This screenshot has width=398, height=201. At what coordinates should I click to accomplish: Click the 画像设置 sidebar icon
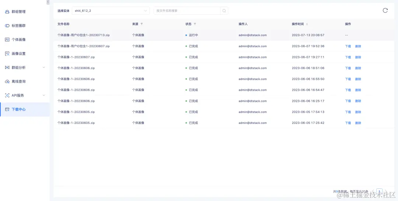[x=7, y=53]
